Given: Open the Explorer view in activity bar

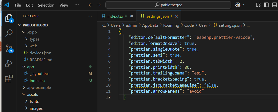Looking at the screenshot, I should click(9, 18).
